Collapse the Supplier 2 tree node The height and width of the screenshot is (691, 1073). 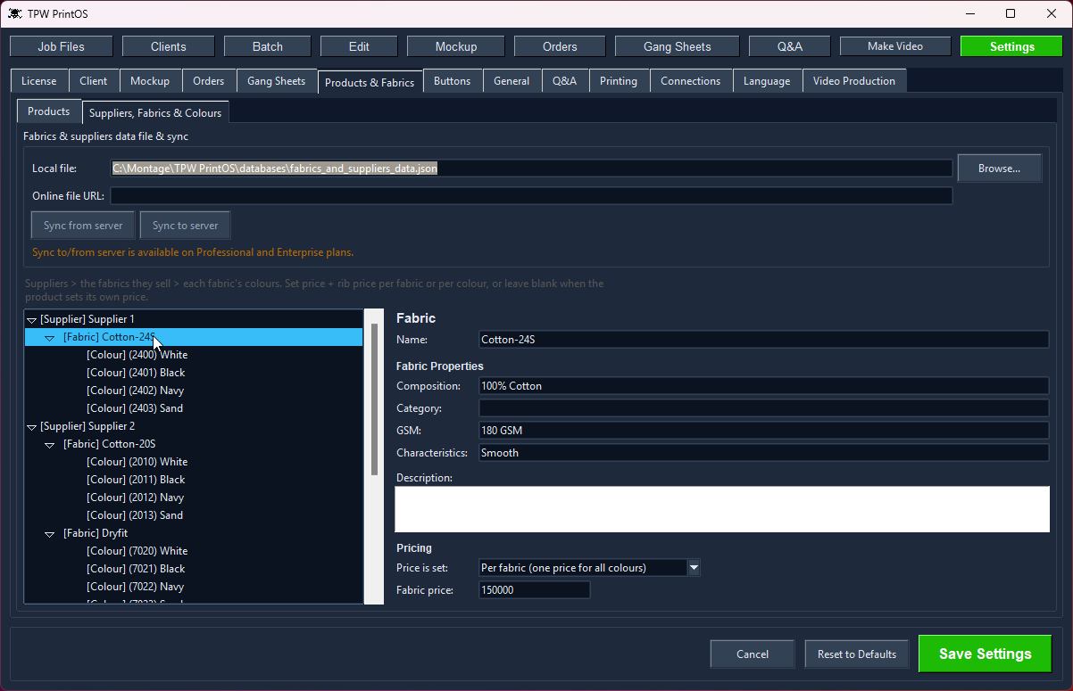pyautogui.click(x=32, y=426)
